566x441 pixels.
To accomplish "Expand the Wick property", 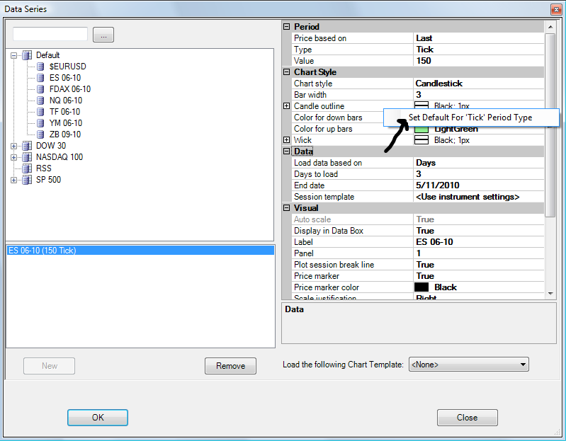I will point(287,140).
